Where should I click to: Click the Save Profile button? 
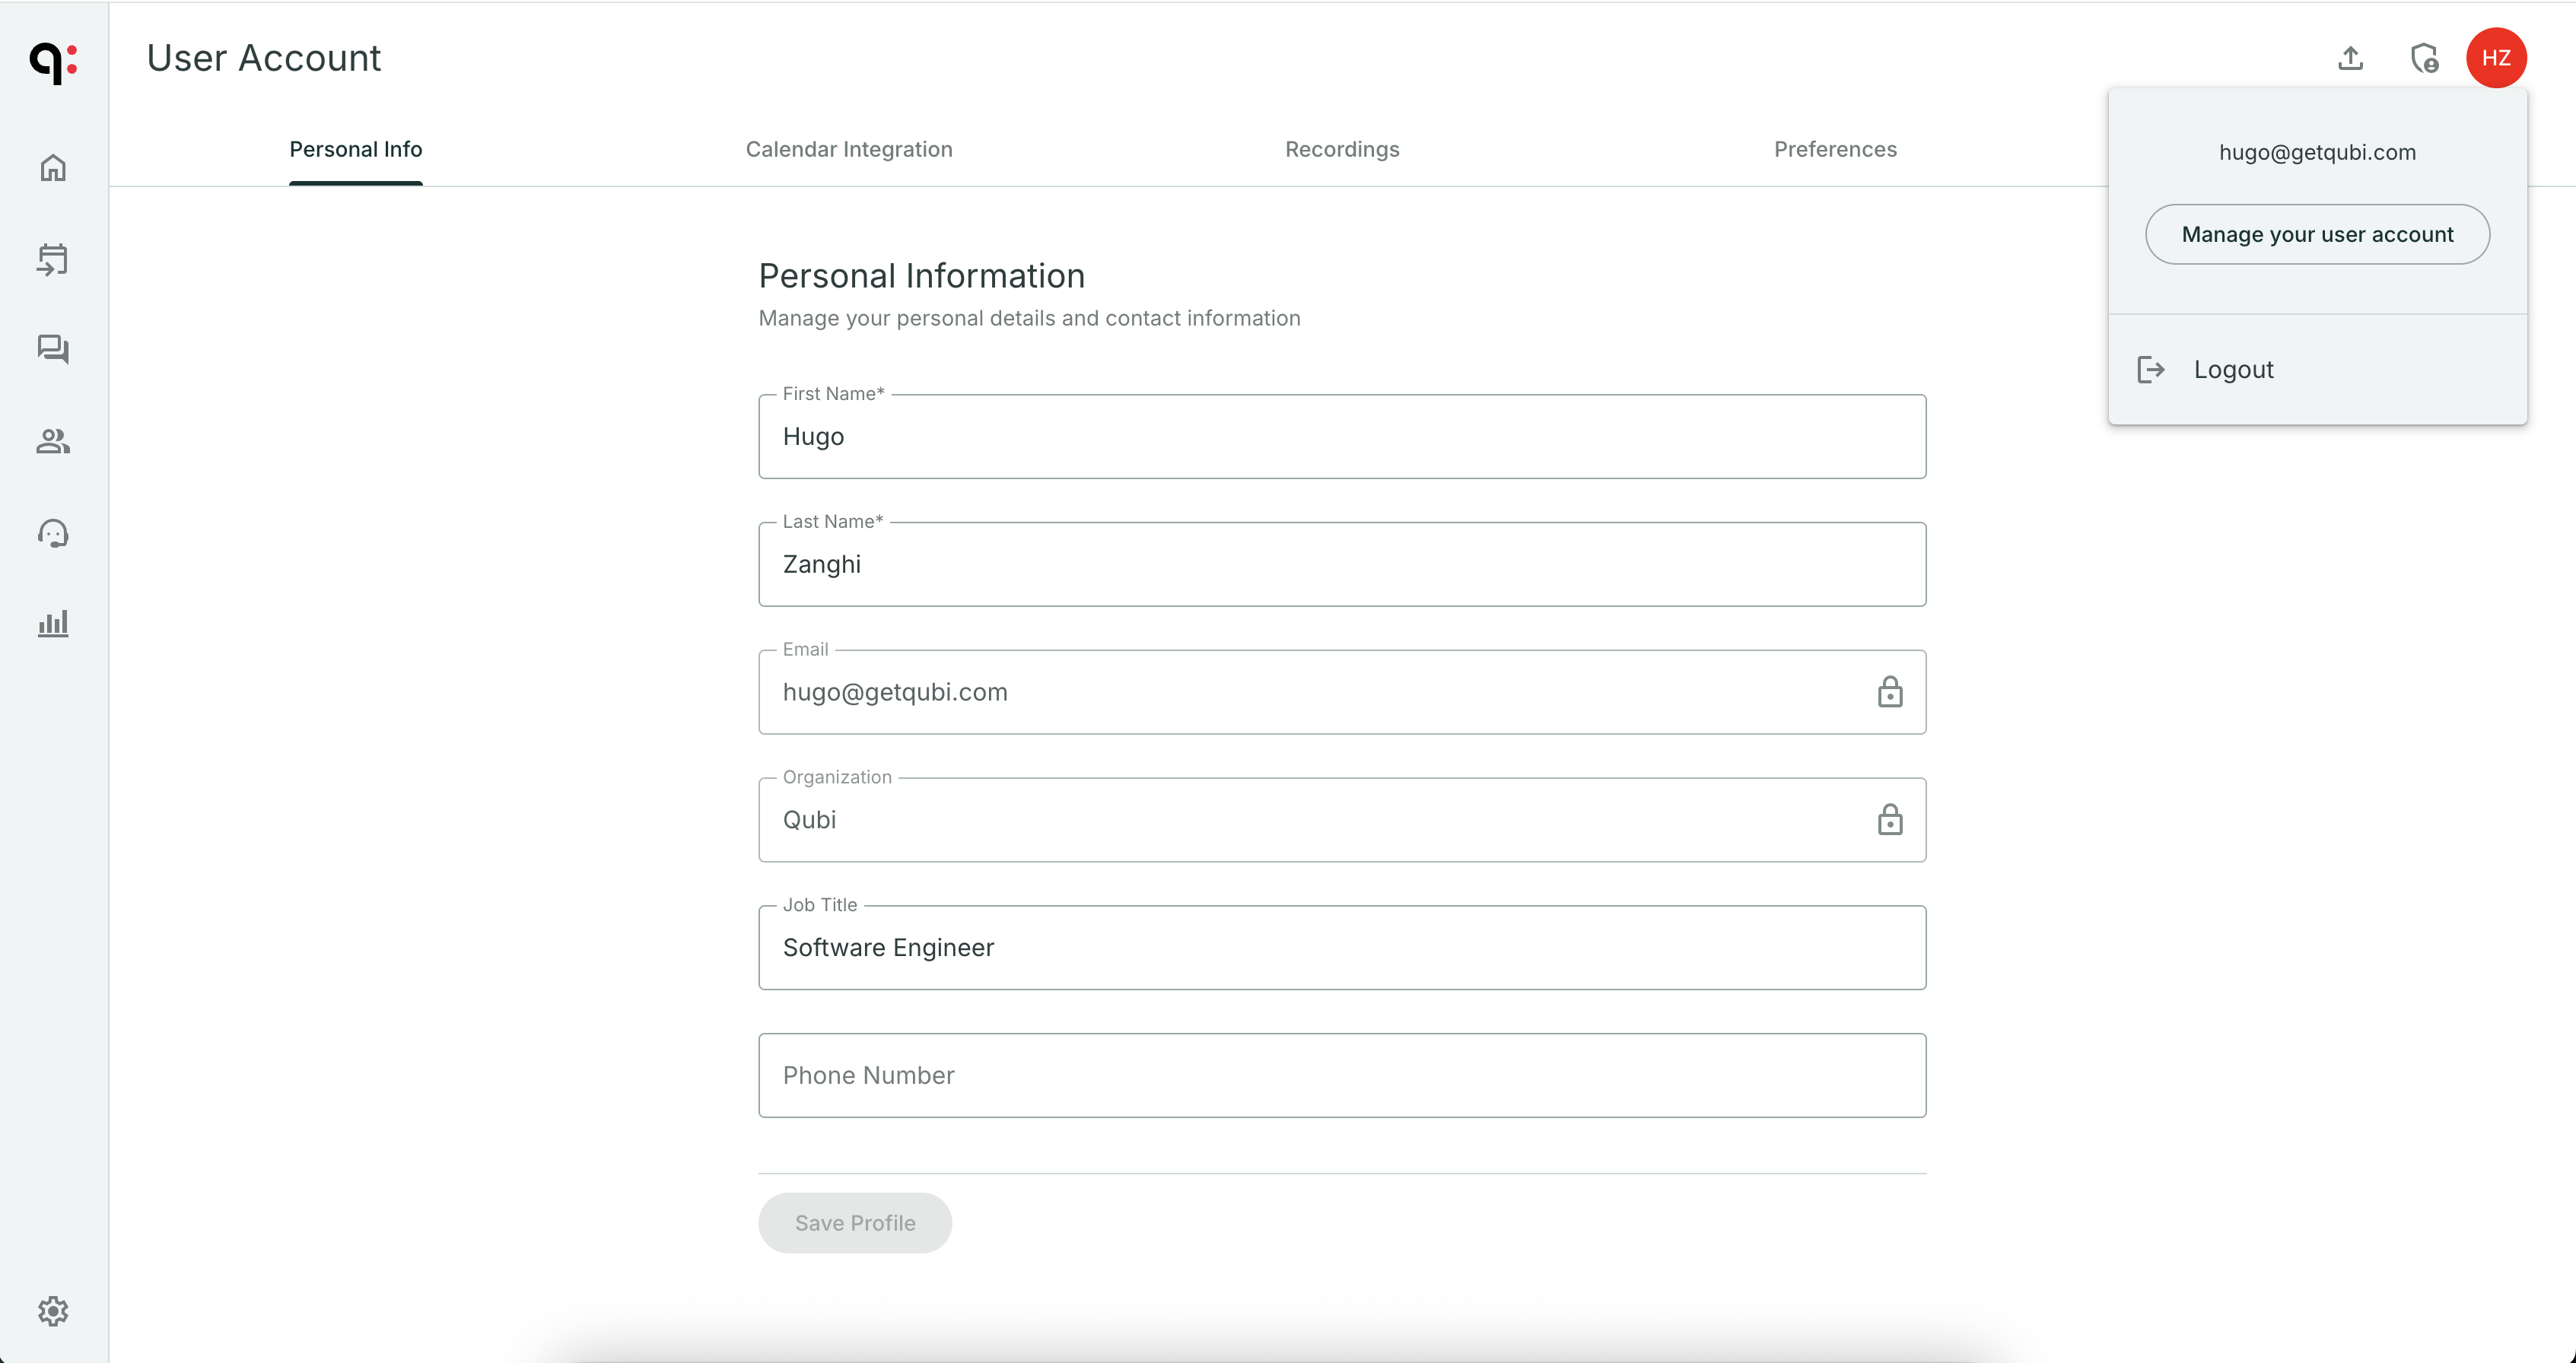tap(855, 1223)
